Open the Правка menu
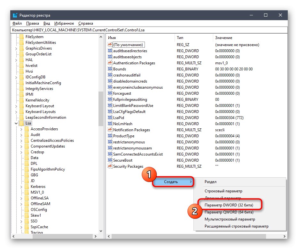Image resolution: width=298 pixels, height=249 pixels. point(33,23)
